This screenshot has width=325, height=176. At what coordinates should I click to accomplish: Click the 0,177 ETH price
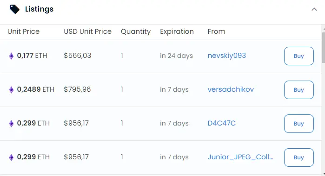32,56
